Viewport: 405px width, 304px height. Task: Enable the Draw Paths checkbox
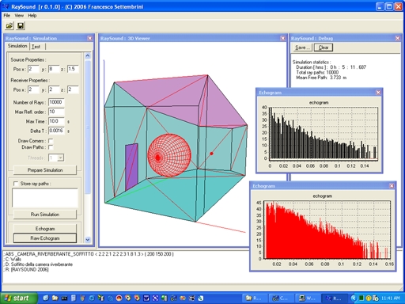point(51,147)
